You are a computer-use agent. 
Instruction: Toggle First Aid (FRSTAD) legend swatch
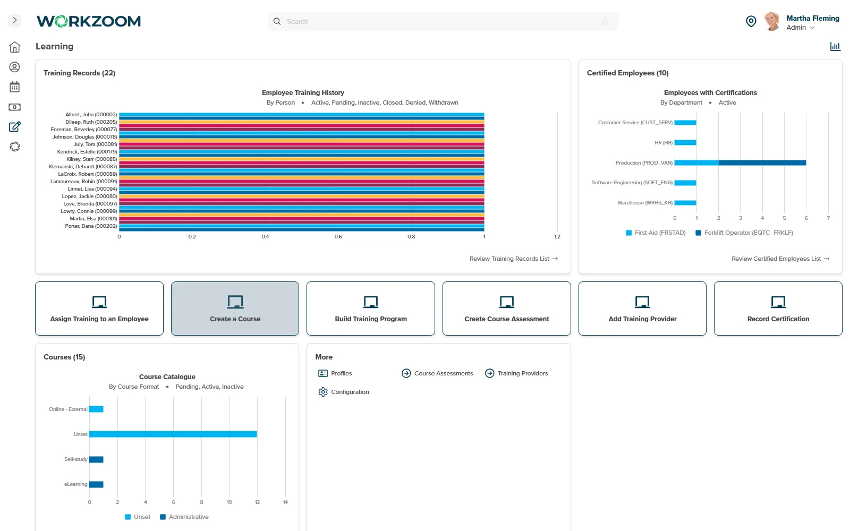629,233
